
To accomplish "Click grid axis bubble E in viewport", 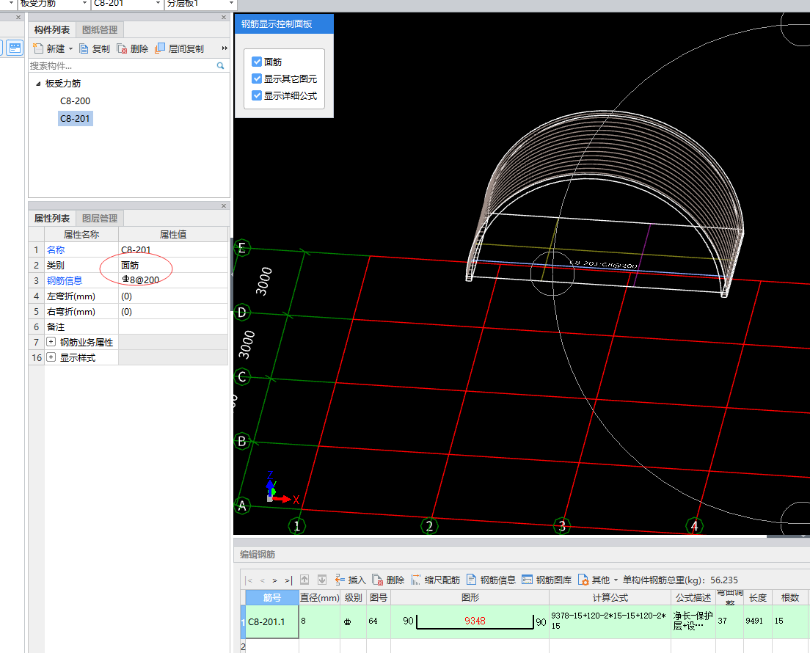I will click(x=242, y=248).
